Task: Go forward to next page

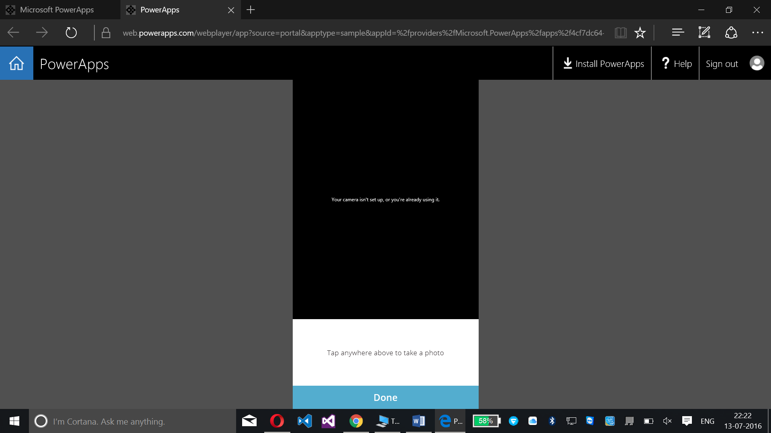Action: point(42,32)
